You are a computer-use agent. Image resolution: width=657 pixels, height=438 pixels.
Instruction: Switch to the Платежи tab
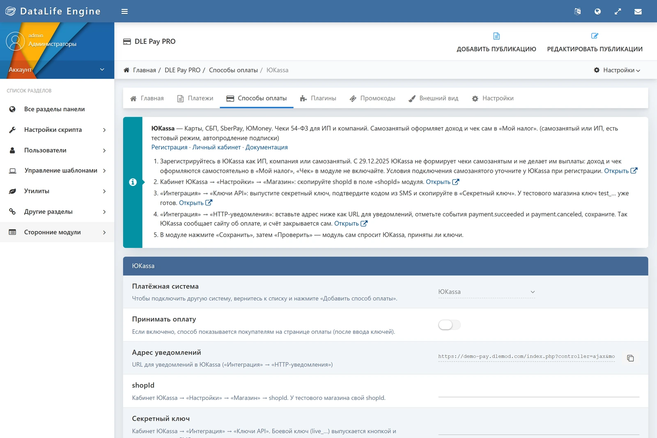pyautogui.click(x=195, y=99)
